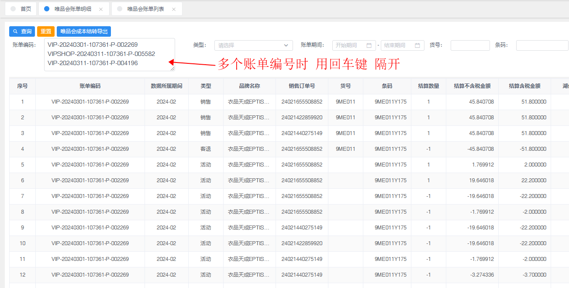
Task: Open the 唯品会账单列表 tab
Action: click(145, 9)
